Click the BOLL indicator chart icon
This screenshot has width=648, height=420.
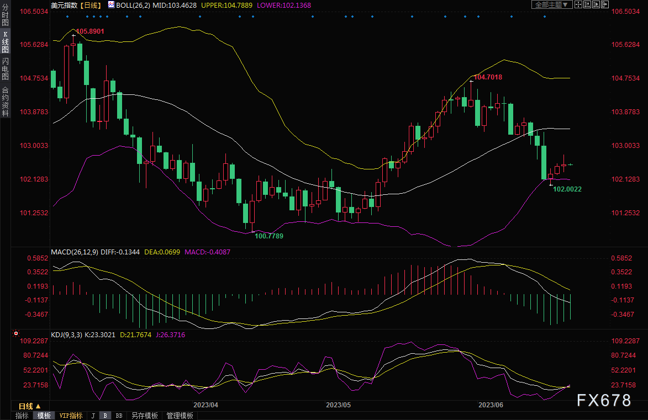click(x=111, y=4)
